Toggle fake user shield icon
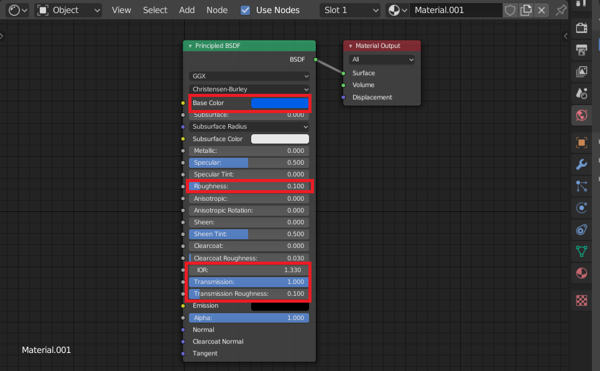600x371 pixels. pyautogui.click(x=510, y=11)
